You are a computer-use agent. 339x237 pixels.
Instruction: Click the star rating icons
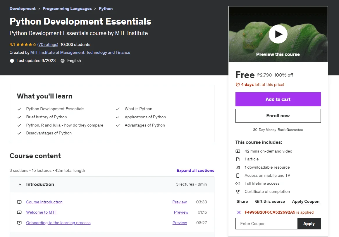click(26, 44)
